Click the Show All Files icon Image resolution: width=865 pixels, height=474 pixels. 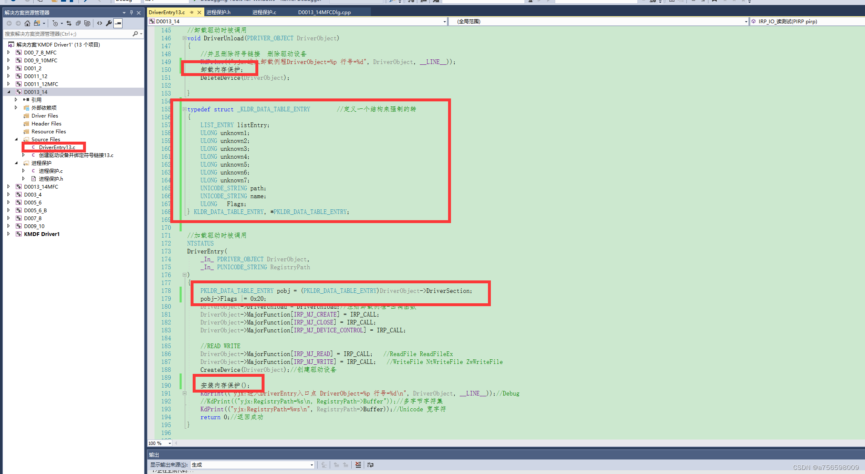pyautogui.click(x=87, y=23)
